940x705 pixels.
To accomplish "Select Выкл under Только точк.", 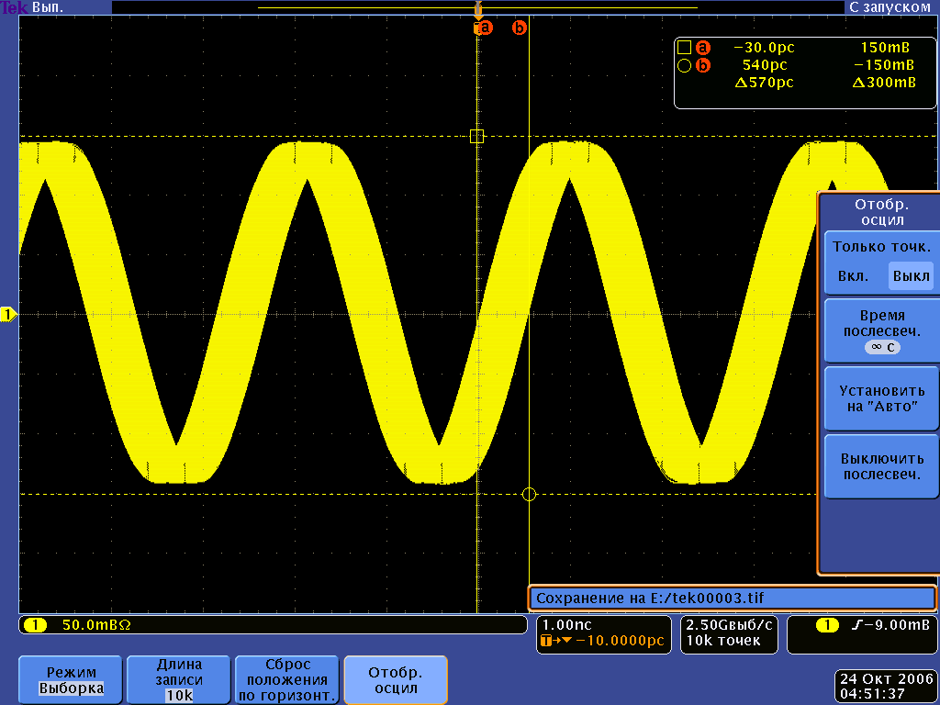I will (x=910, y=276).
